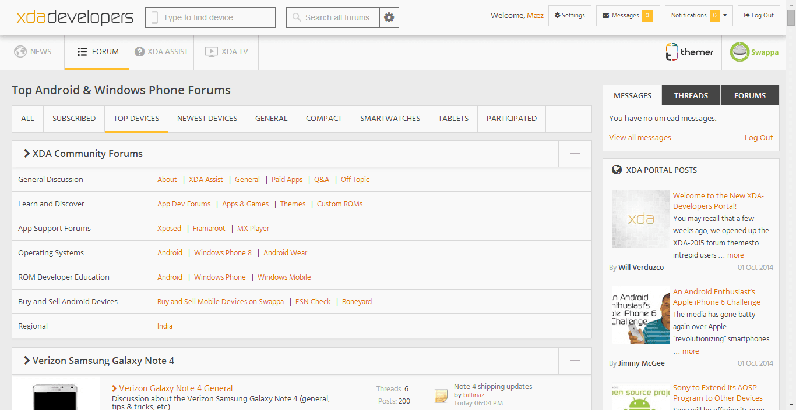The image size is (796, 410).
Task: Open XDA ASSIST in the navigation bar
Action: coord(161,52)
